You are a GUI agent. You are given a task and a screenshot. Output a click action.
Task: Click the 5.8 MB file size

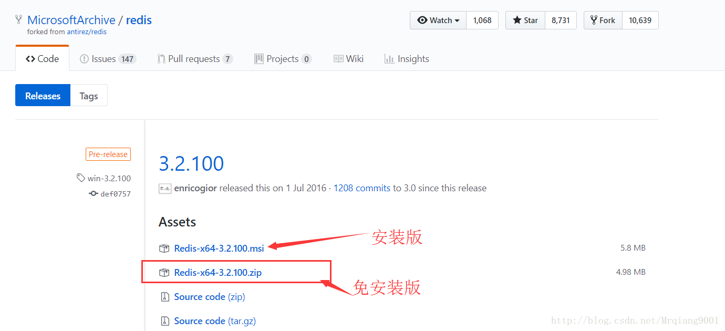[633, 248]
